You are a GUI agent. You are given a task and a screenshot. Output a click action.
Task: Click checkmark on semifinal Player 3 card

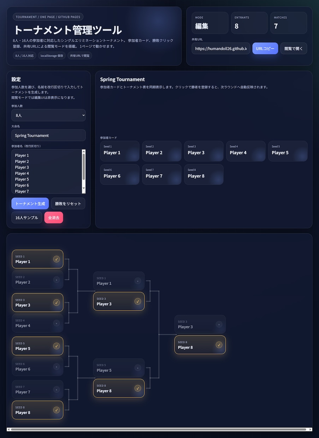[138, 301]
